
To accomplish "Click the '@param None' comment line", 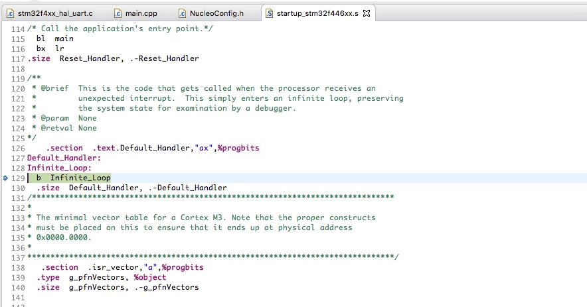I will pos(64,118).
